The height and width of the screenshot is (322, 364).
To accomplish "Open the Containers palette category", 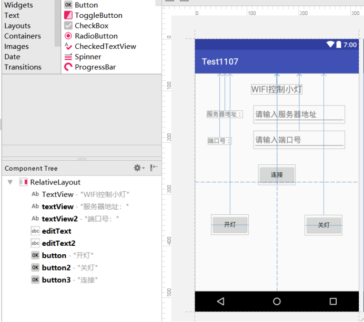I will click(x=23, y=36).
